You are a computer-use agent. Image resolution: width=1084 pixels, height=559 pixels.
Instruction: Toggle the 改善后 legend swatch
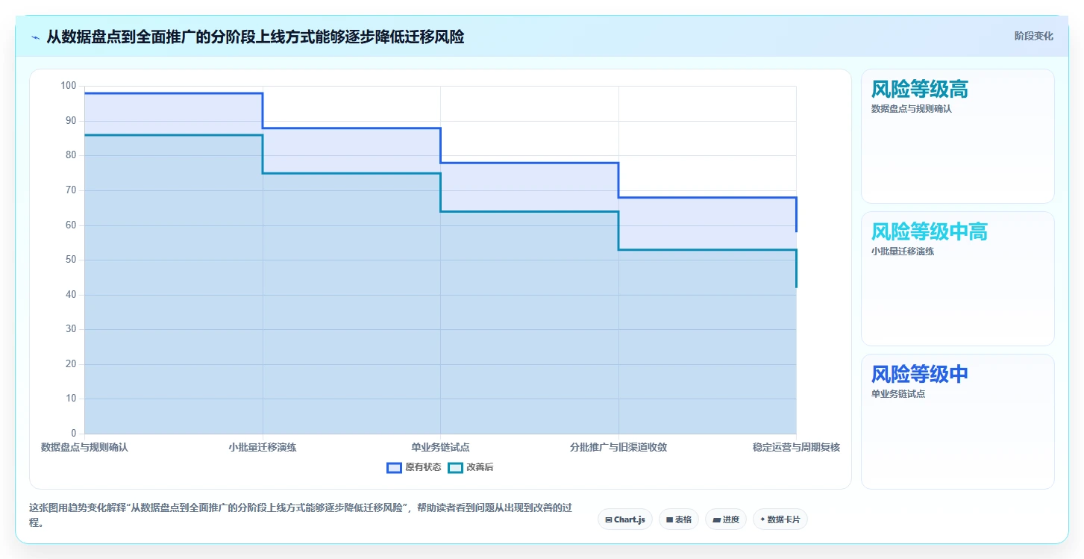click(455, 467)
